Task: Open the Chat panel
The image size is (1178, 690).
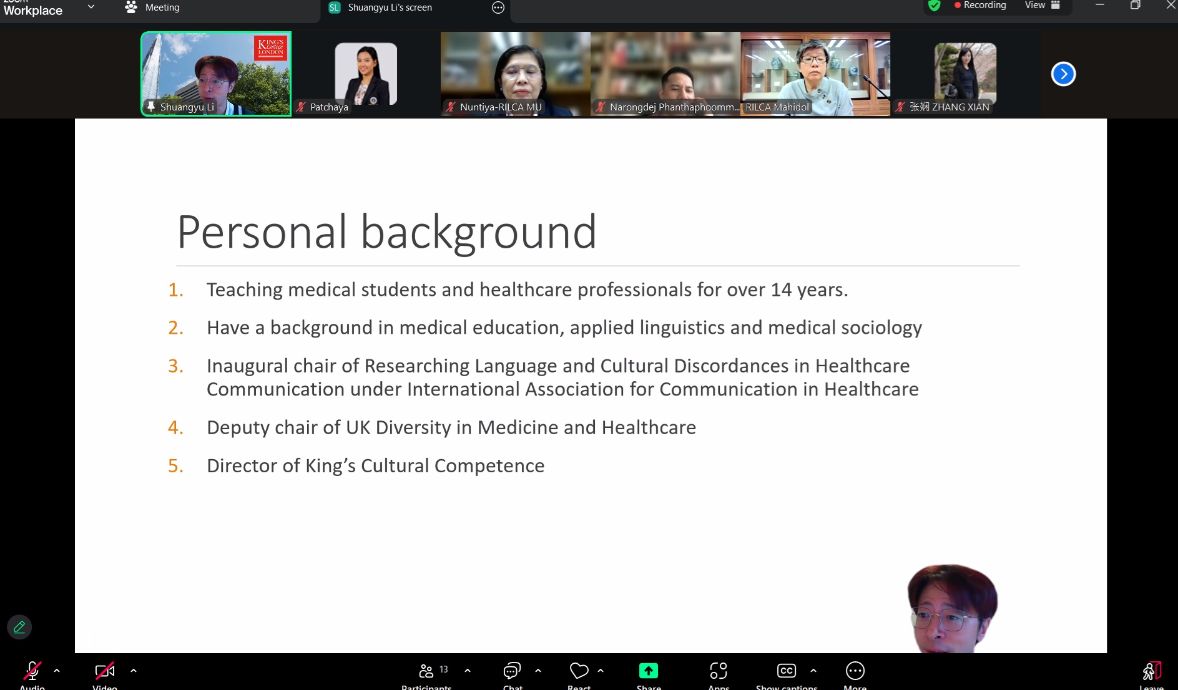Action: tap(512, 672)
